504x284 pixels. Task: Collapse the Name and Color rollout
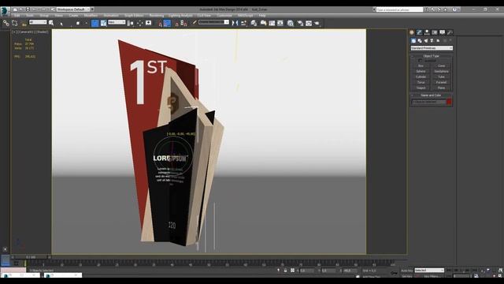[x=432, y=95]
